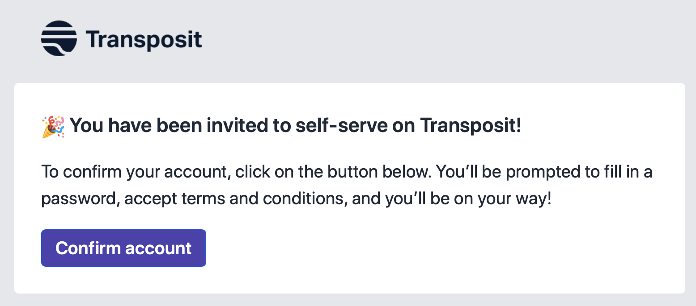Viewport: 696px width, 306px height.
Task: Click the Transposit wordmark in header
Action: 144,40
